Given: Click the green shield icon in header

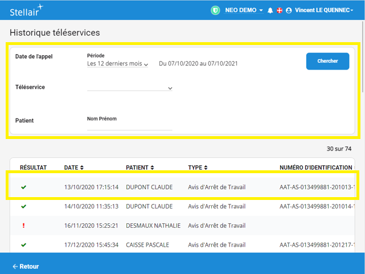Looking at the screenshot, I should 215,10.
